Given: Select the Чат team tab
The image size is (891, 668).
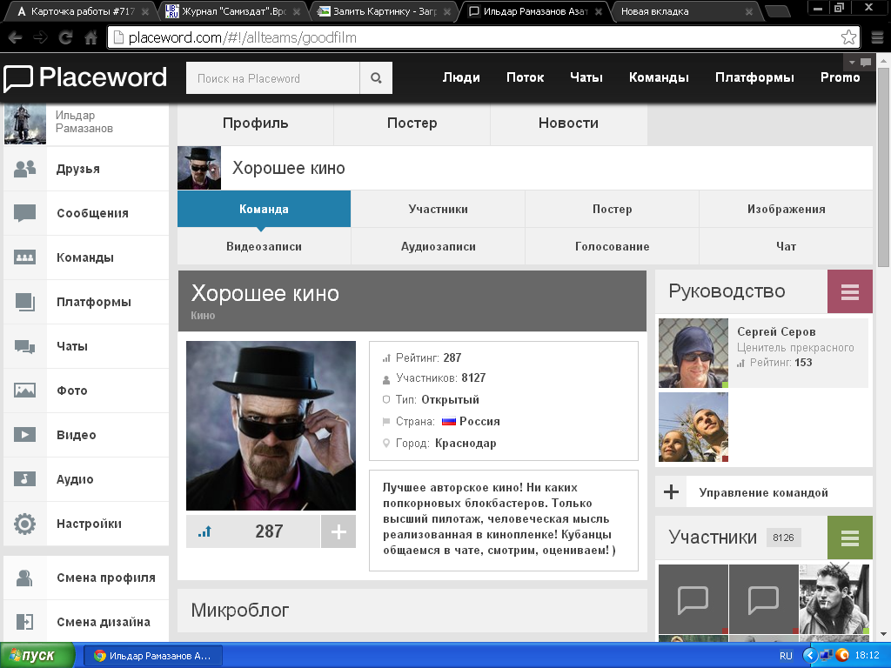Looking at the screenshot, I should point(786,246).
